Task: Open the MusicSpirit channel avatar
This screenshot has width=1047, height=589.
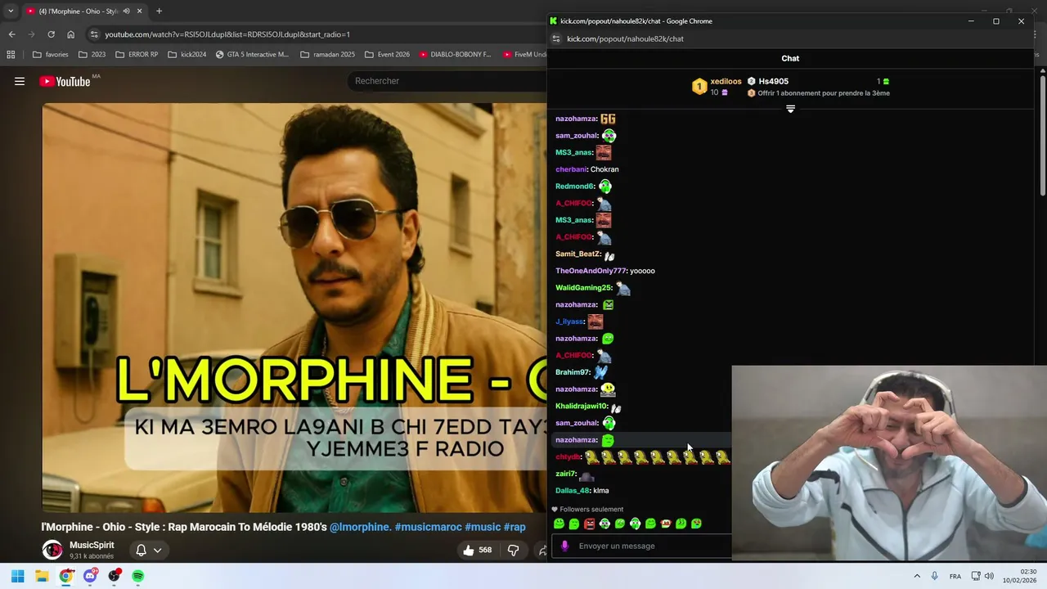Action: click(52, 550)
